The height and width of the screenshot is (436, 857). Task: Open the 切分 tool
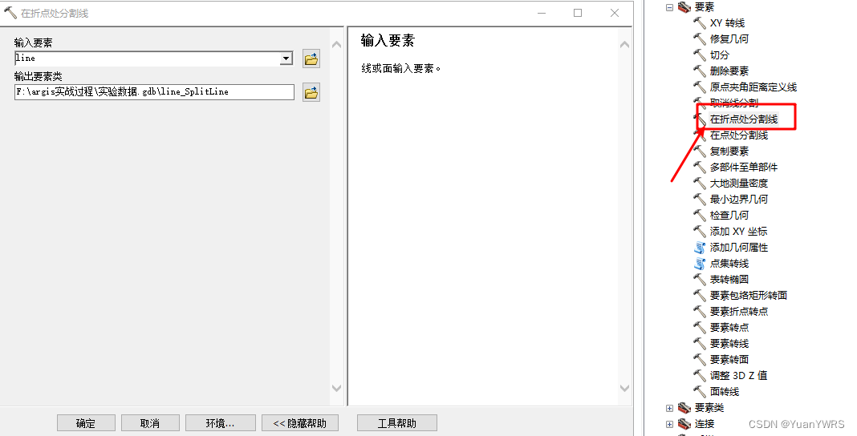tap(719, 54)
